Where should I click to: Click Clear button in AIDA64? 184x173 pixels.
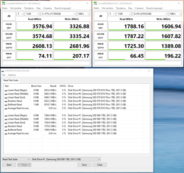(x=100, y=165)
